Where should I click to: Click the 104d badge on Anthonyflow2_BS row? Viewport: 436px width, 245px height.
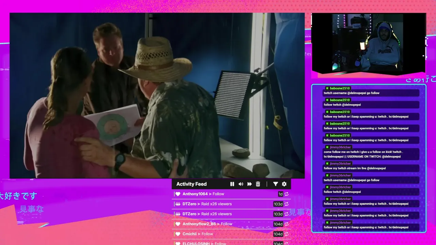[x=278, y=224]
